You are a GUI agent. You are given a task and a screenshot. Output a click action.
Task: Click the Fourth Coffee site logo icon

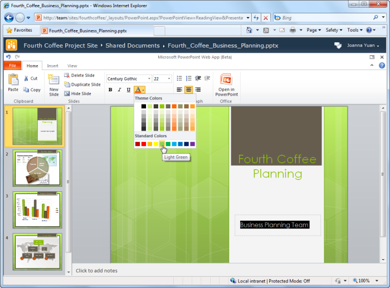coord(12,45)
